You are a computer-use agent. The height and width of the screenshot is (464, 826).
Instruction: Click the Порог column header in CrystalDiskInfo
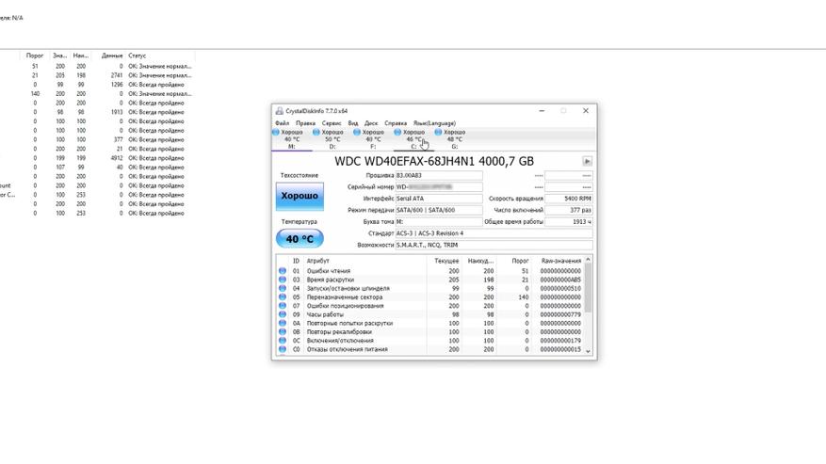pyautogui.click(x=514, y=261)
